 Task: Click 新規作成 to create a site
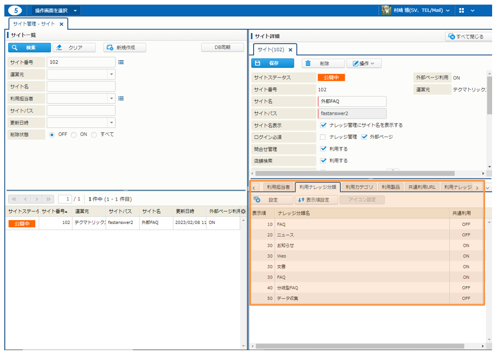(125, 48)
